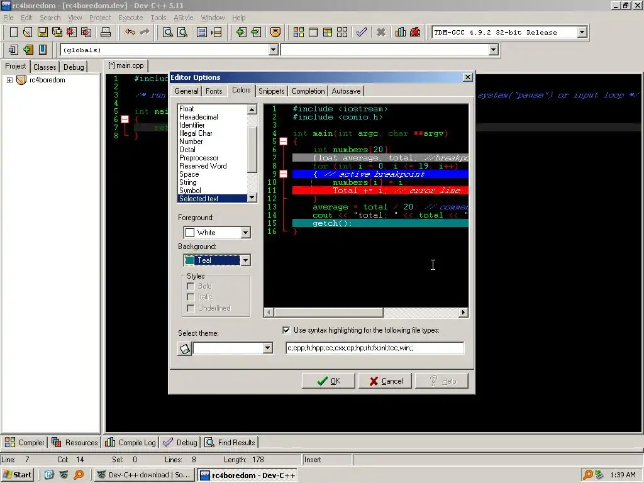Click the theme load button beside Select theme
The width and height of the screenshot is (644, 483).
point(185,348)
